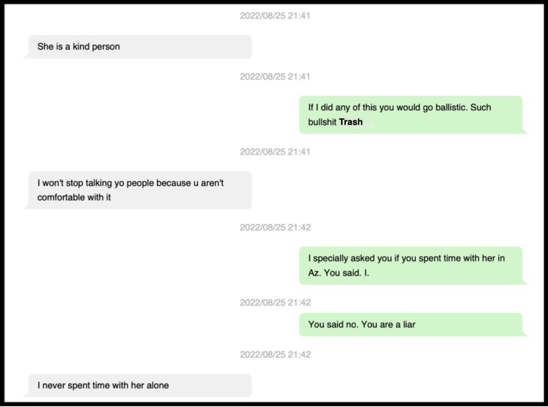Click the timestamp above "She is a kind person"
Image resolution: width=548 pixels, height=407 pixels.
(275, 16)
